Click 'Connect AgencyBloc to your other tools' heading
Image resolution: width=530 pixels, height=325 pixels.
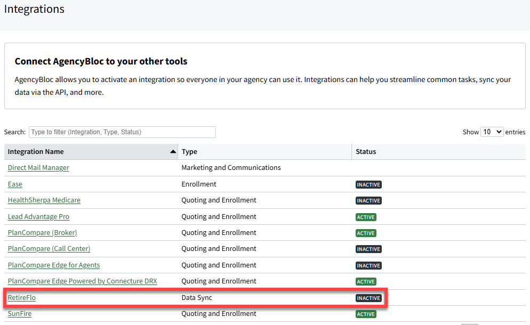click(101, 61)
